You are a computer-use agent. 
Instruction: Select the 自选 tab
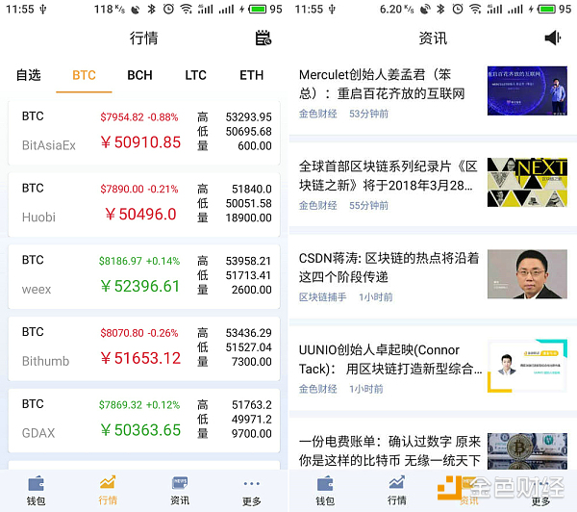click(x=28, y=75)
